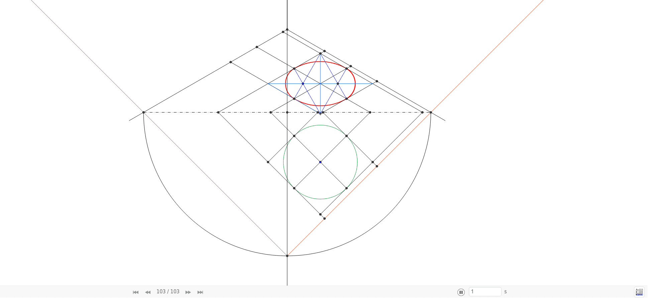Advance one construction step forward
The height and width of the screenshot is (298, 648).
(x=188, y=292)
